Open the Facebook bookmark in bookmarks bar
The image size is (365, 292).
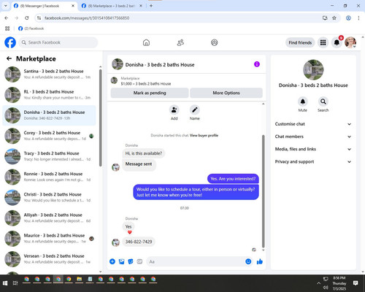[31, 28]
